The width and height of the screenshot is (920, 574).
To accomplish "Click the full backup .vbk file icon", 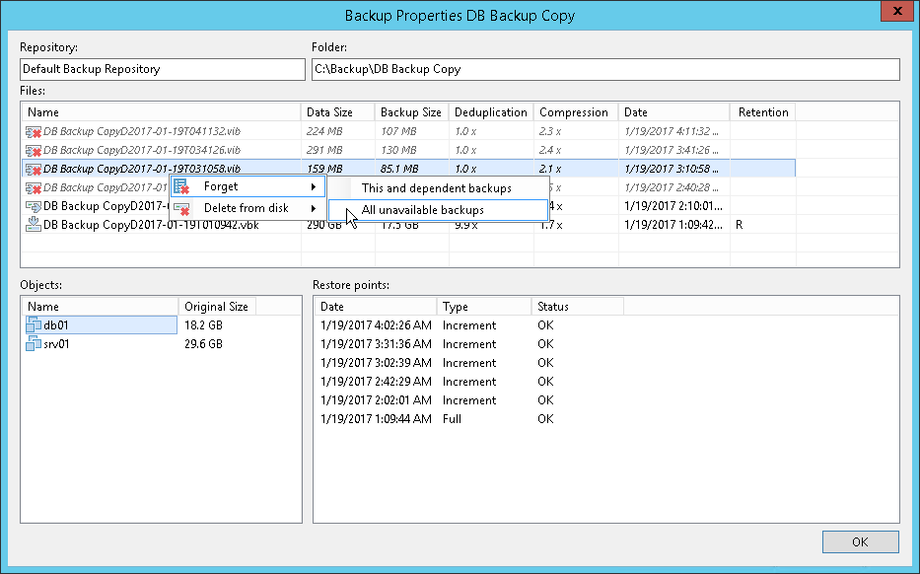I will pyautogui.click(x=34, y=225).
